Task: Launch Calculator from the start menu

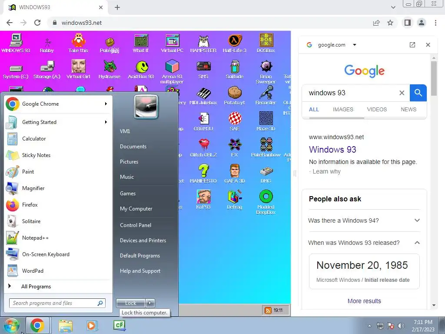Action: point(58,139)
